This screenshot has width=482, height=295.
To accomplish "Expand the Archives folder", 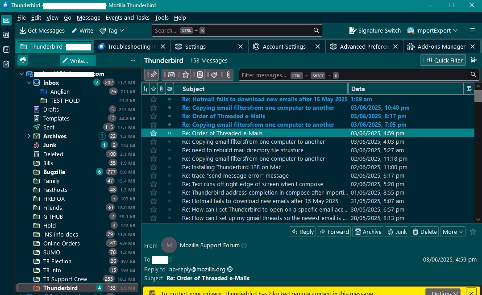I will pos(29,136).
